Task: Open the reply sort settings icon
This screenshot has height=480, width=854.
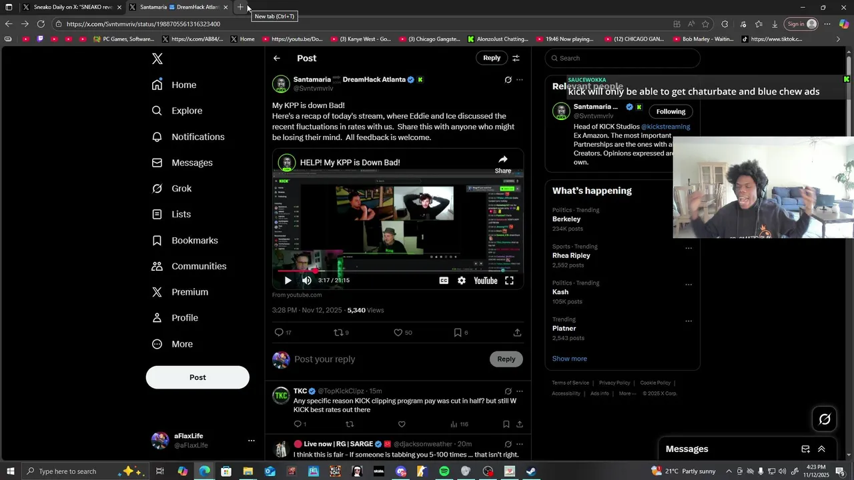Action: point(516,58)
